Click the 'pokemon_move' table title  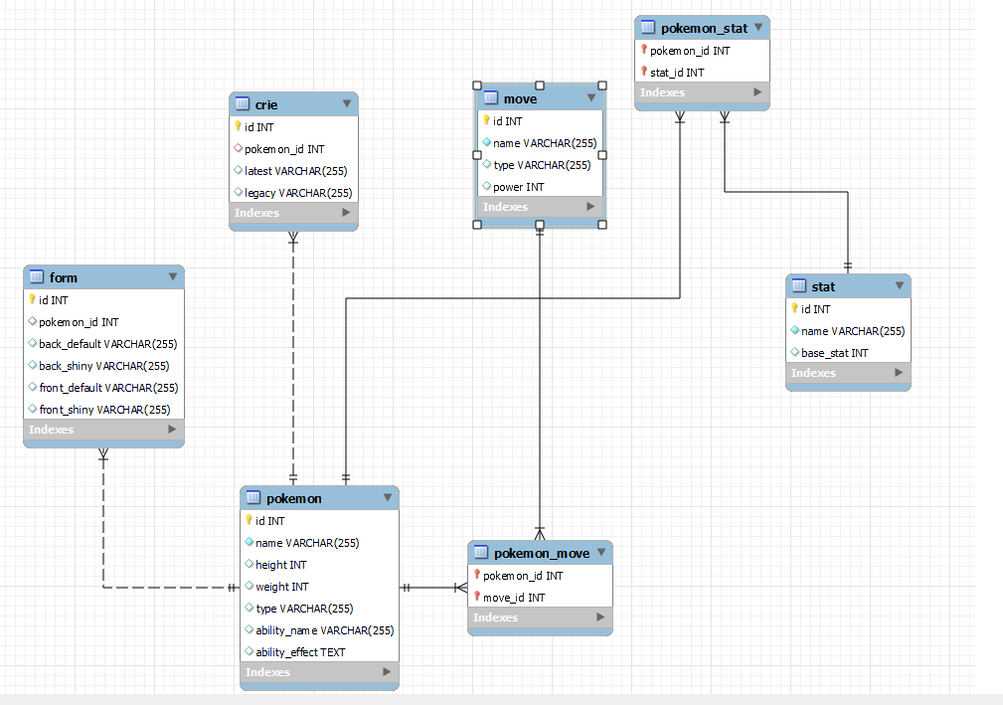pos(542,553)
